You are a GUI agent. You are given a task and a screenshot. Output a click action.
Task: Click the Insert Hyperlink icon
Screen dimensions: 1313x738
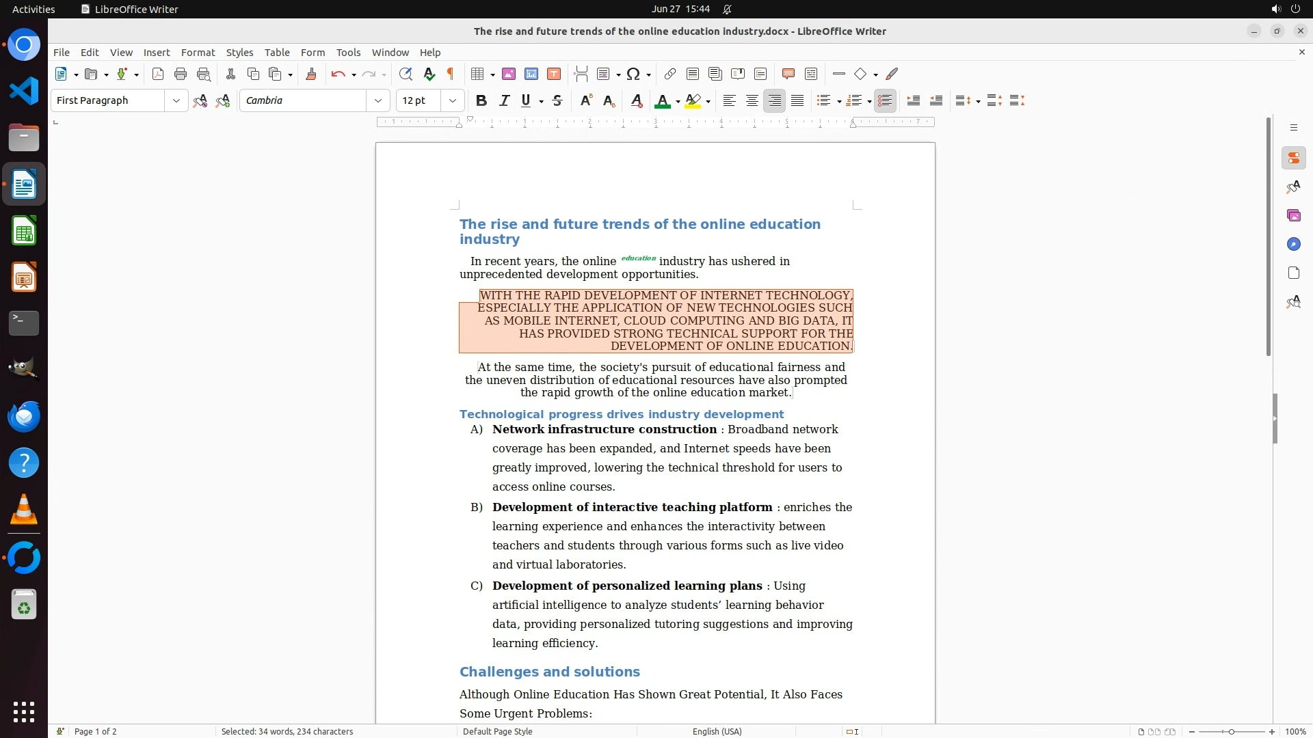click(670, 74)
